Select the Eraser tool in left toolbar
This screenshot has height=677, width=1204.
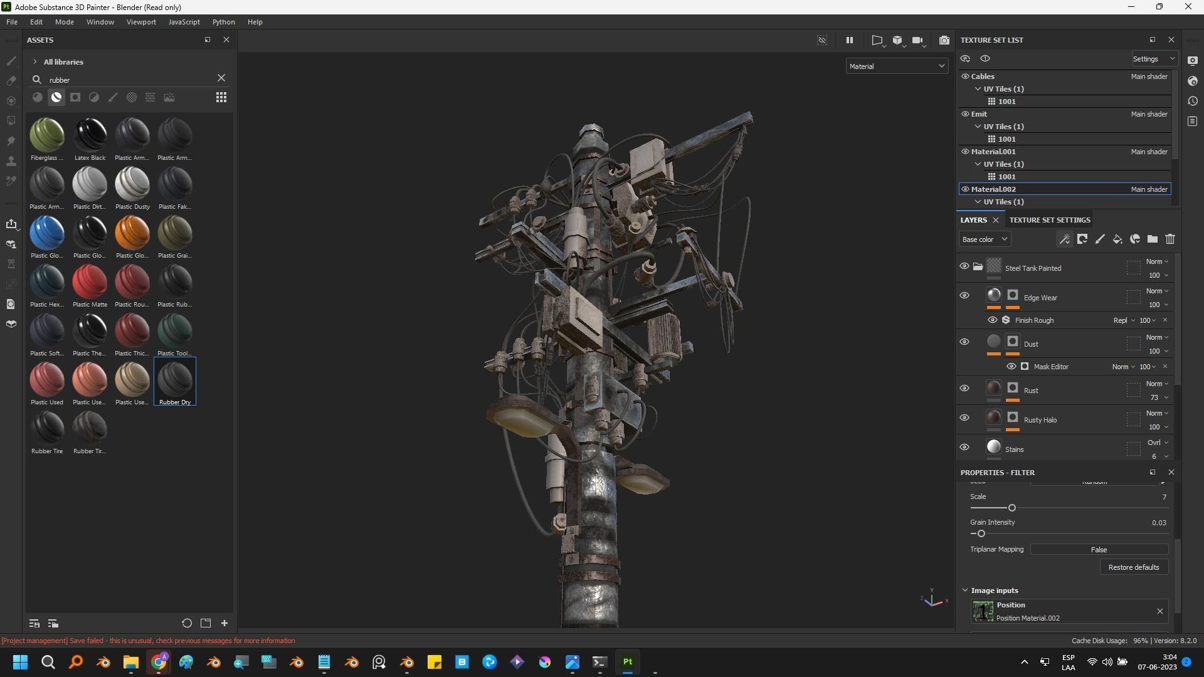click(11, 81)
